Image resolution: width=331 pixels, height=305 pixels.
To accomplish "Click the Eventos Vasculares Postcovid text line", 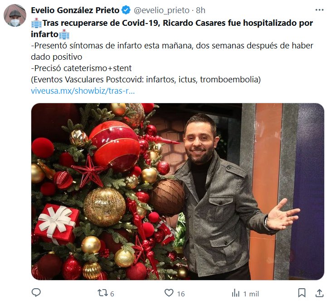I will (x=145, y=80).
